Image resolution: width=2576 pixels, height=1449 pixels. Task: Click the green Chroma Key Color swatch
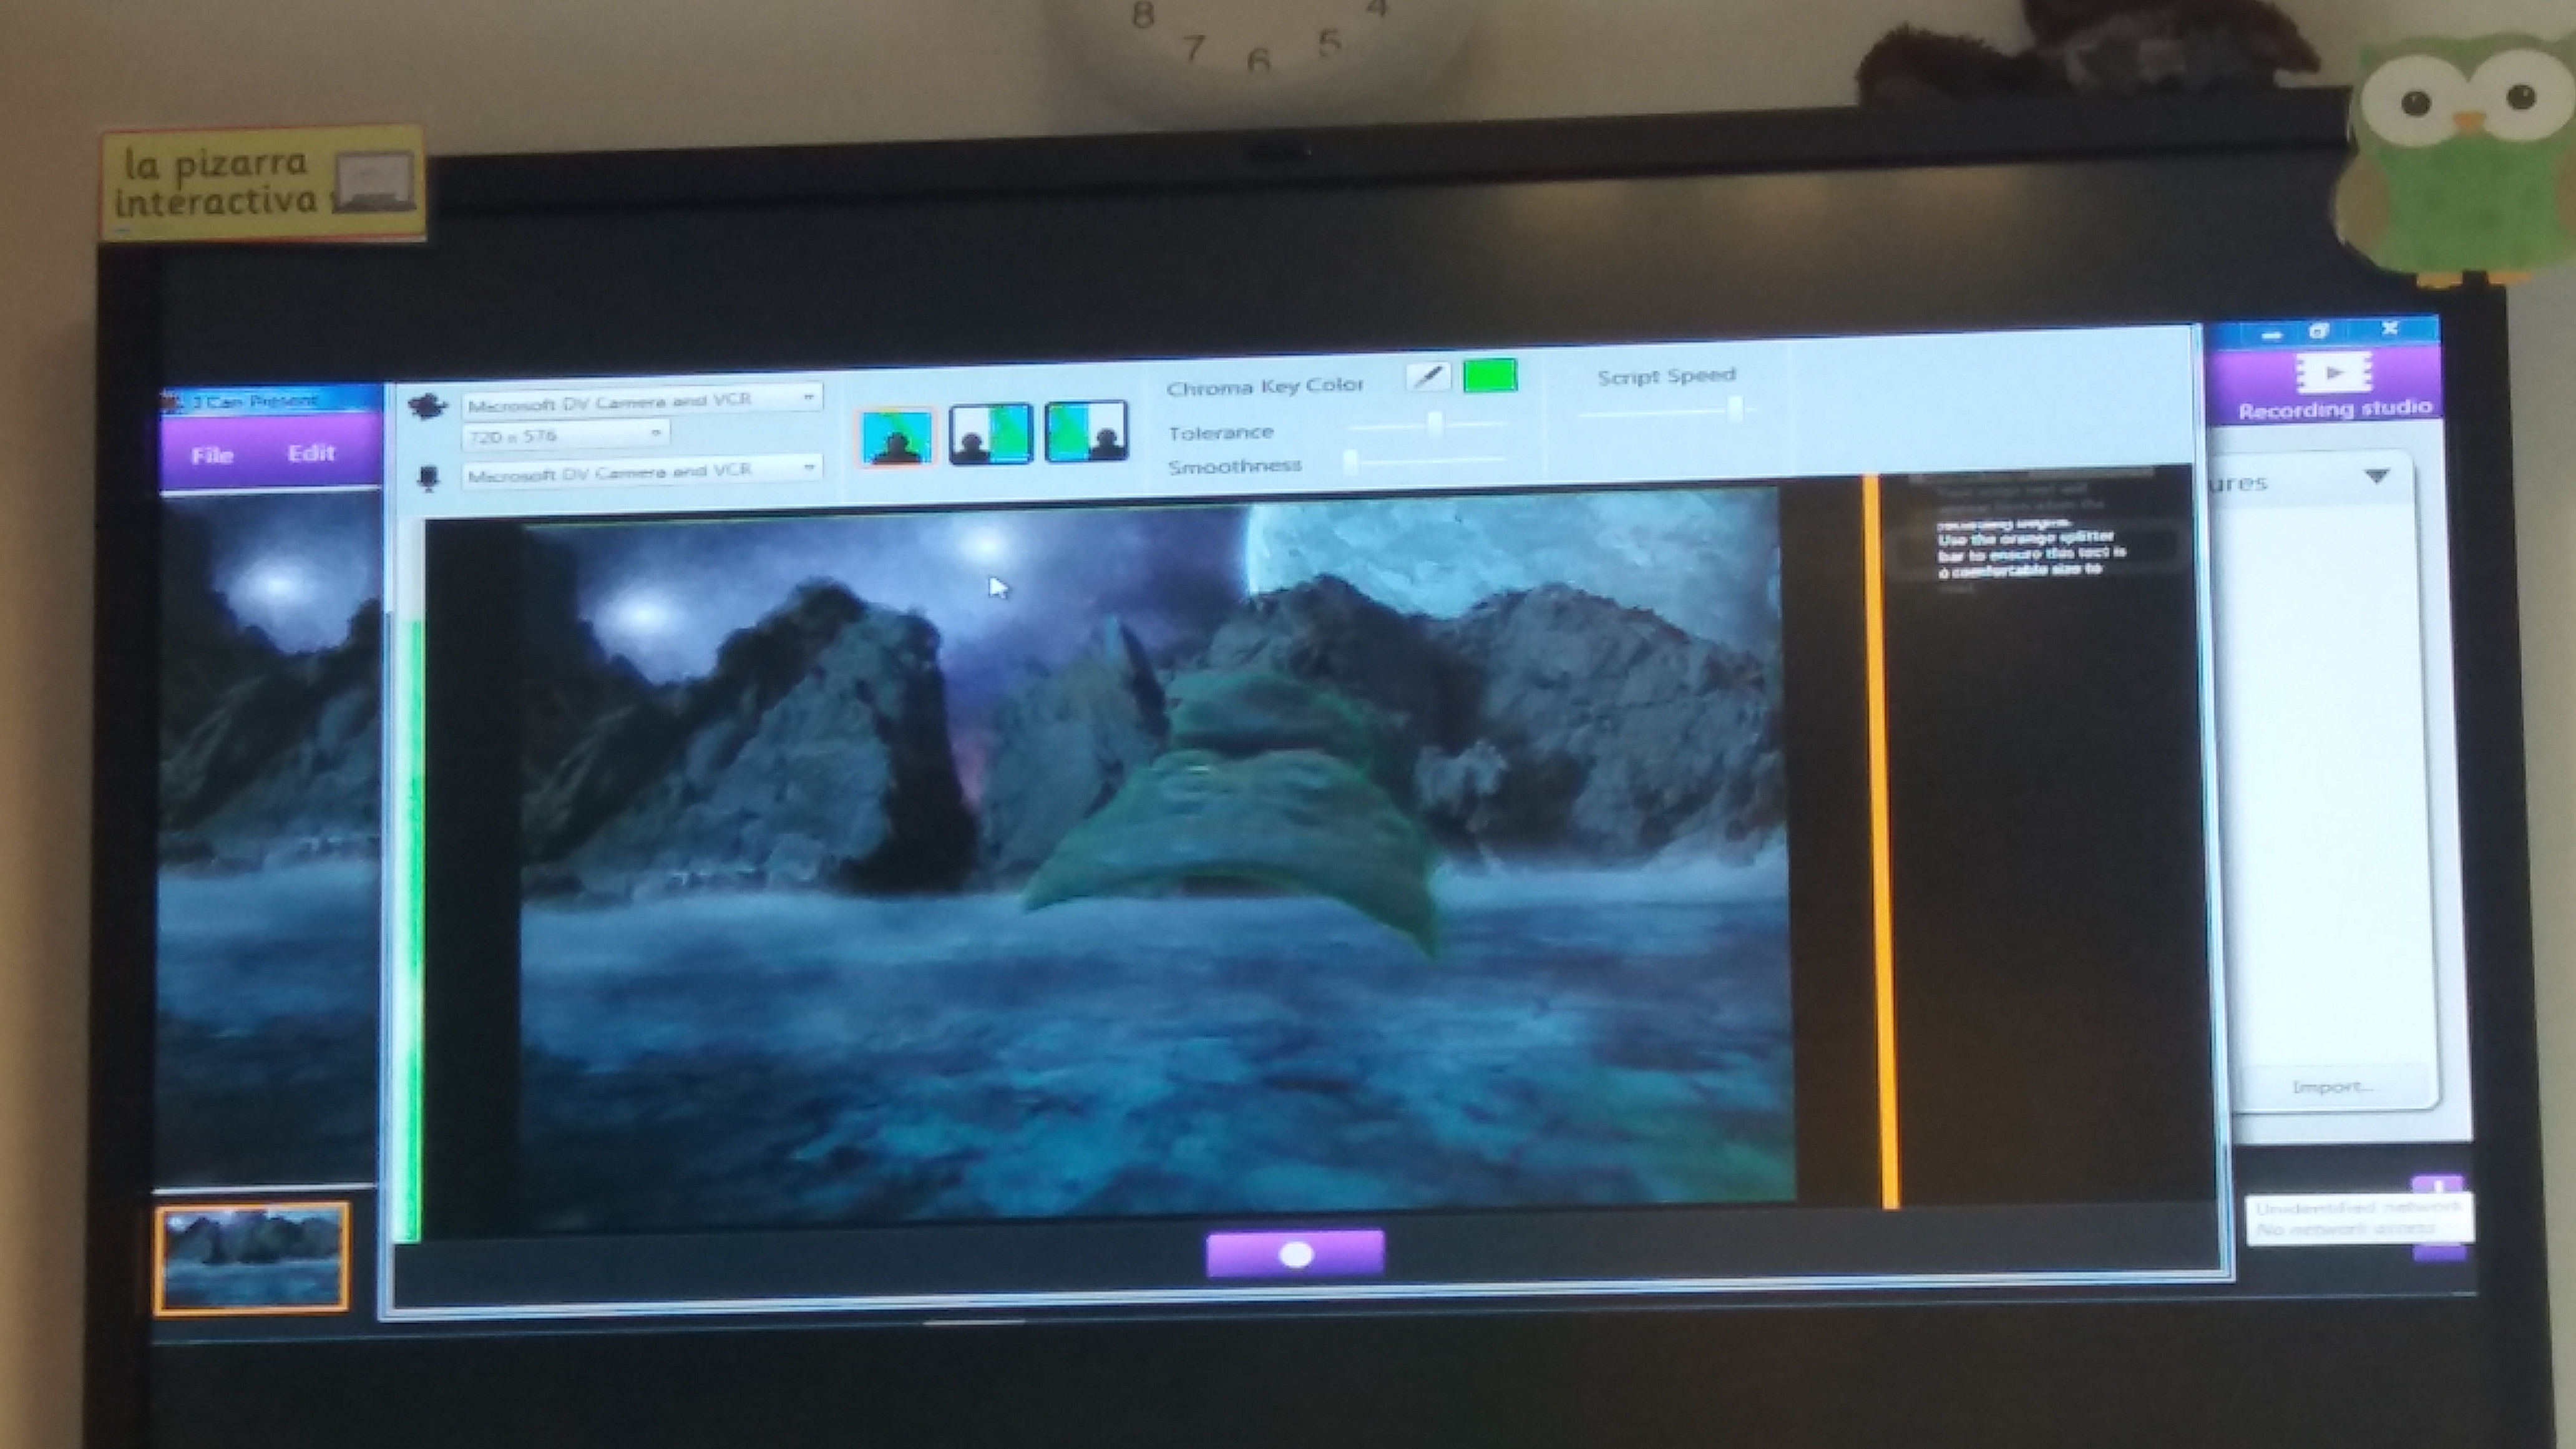click(x=1490, y=375)
